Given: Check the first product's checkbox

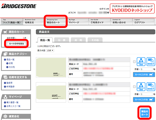Looking at the screenshot, I should click(x=134, y=62).
